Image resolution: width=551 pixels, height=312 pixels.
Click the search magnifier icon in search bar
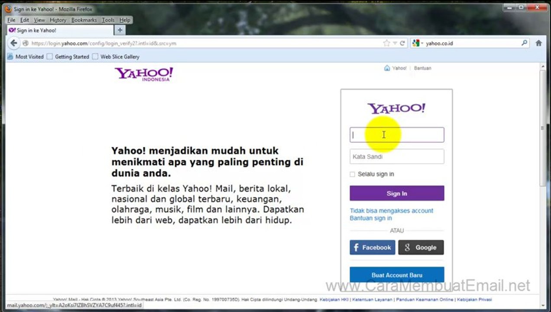[524, 43]
